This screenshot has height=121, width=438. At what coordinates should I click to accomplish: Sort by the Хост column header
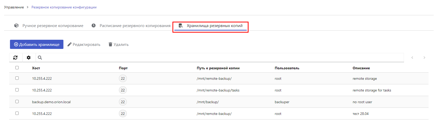tap(36, 68)
